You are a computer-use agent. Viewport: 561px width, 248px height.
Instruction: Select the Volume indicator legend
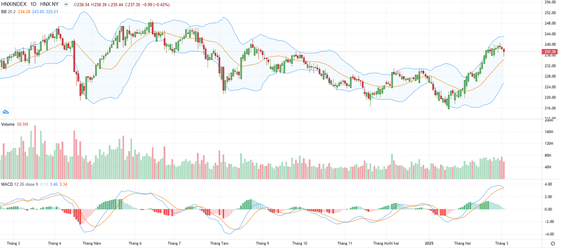coord(7,124)
